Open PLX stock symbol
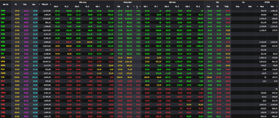The width and height of the screenshot is (279, 118). 3,69
